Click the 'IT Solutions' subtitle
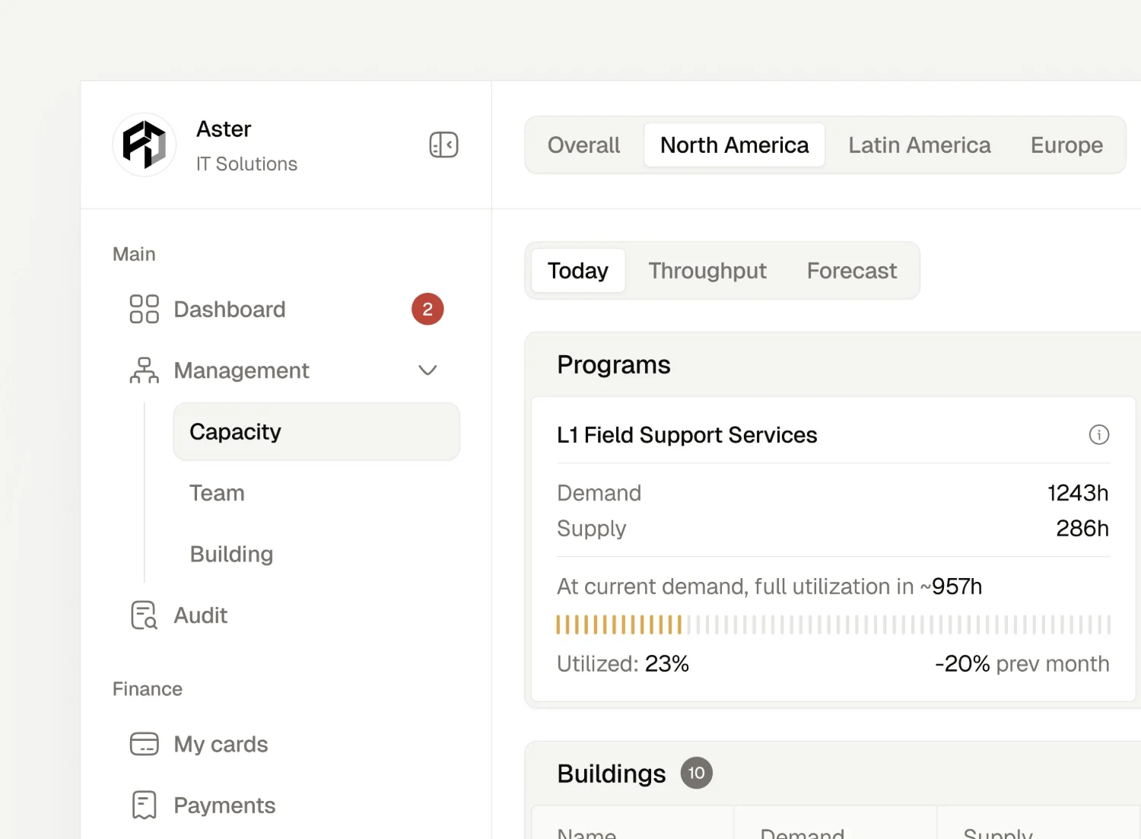 (x=246, y=164)
